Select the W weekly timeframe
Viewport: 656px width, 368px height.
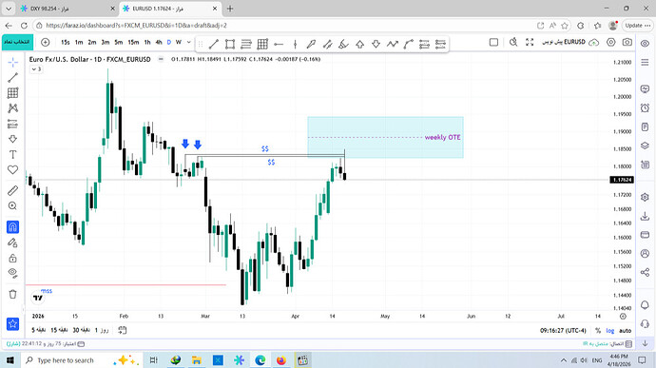click(179, 42)
